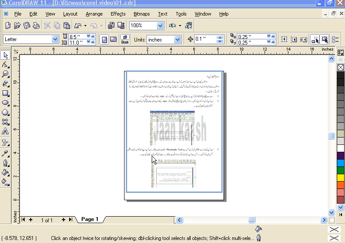This screenshot has width=345, height=243.
Task: Switch to the Page 1 tab
Action: [90, 219]
